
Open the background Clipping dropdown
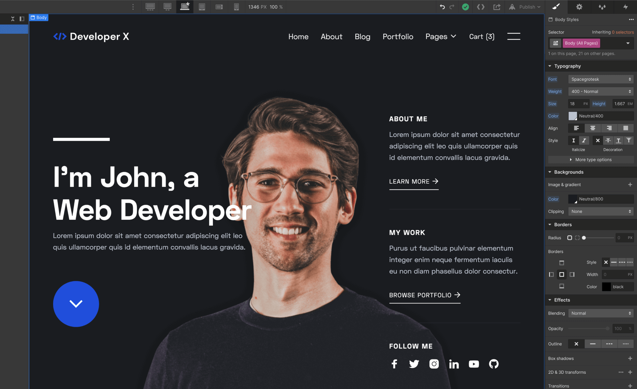coord(601,211)
